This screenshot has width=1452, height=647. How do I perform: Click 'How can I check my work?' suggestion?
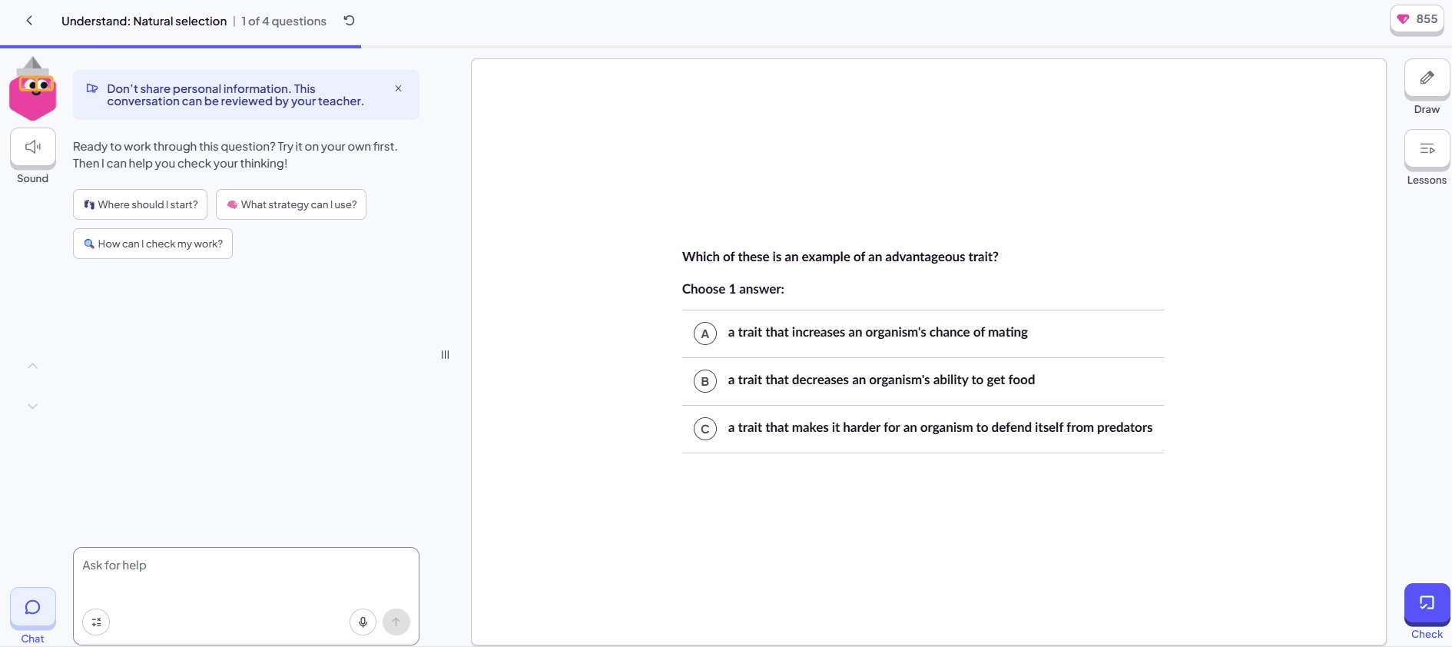pyautogui.click(x=153, y=244)
